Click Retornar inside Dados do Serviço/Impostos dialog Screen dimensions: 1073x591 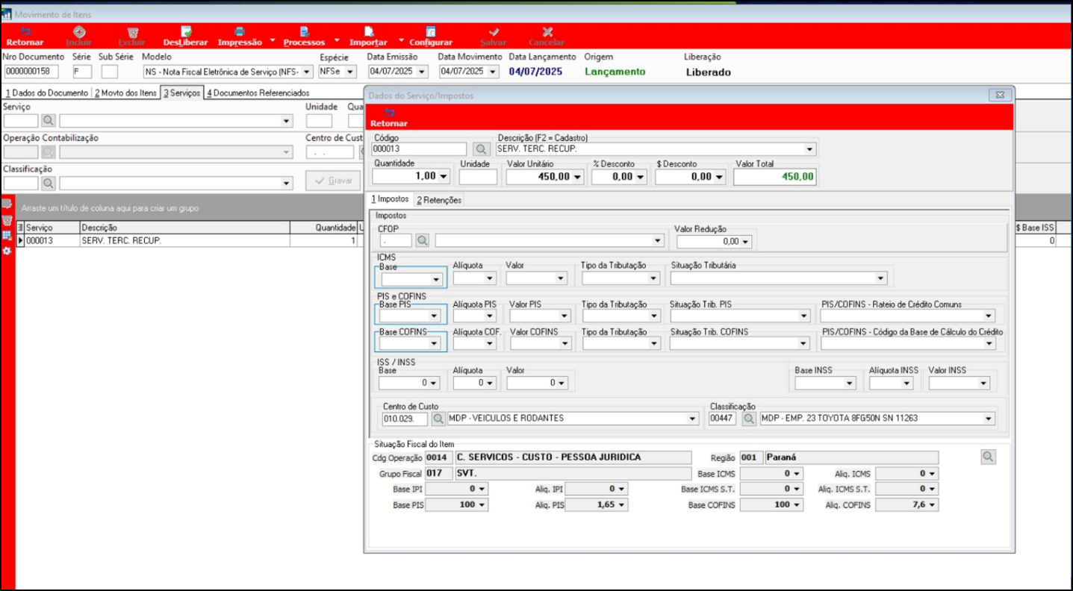tap(389, 117)
